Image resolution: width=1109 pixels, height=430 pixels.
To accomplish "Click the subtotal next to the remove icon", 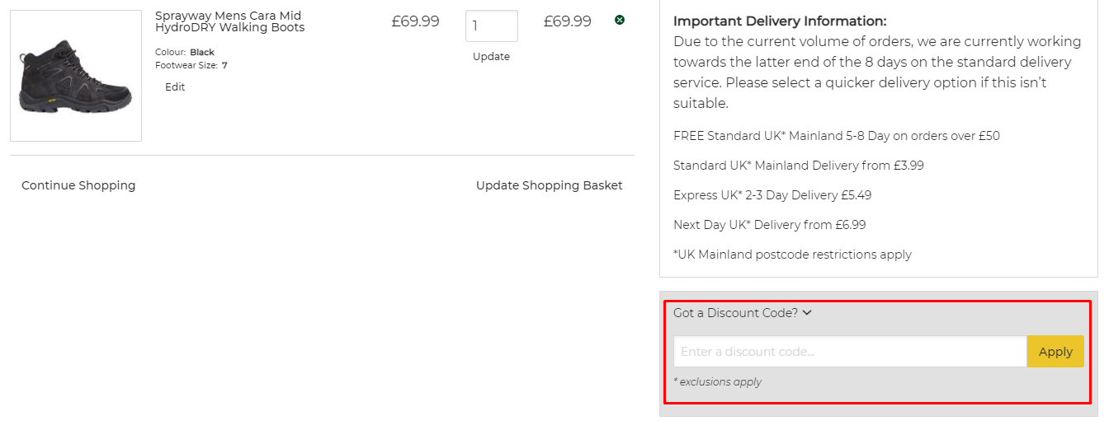I will pyautogui.click(x=567, y=21).
